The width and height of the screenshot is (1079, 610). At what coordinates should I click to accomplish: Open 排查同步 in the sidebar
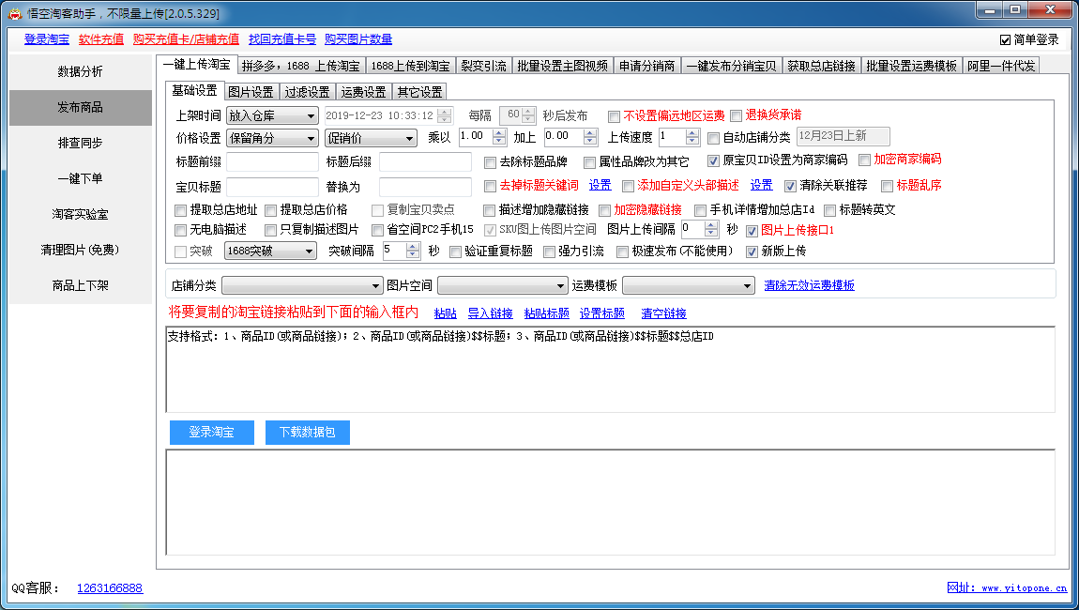click(x=81, y=143)
